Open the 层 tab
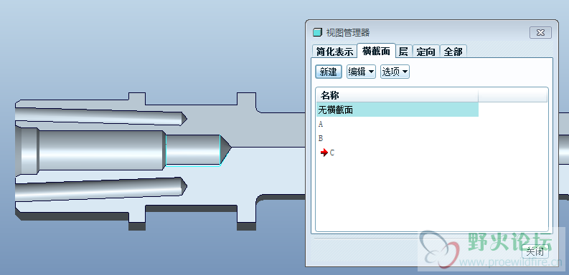Image resolution: width=569 pixels, height=275 pixels. [x=403, y=52]
